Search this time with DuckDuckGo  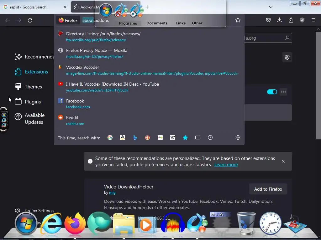pos(148,137)
